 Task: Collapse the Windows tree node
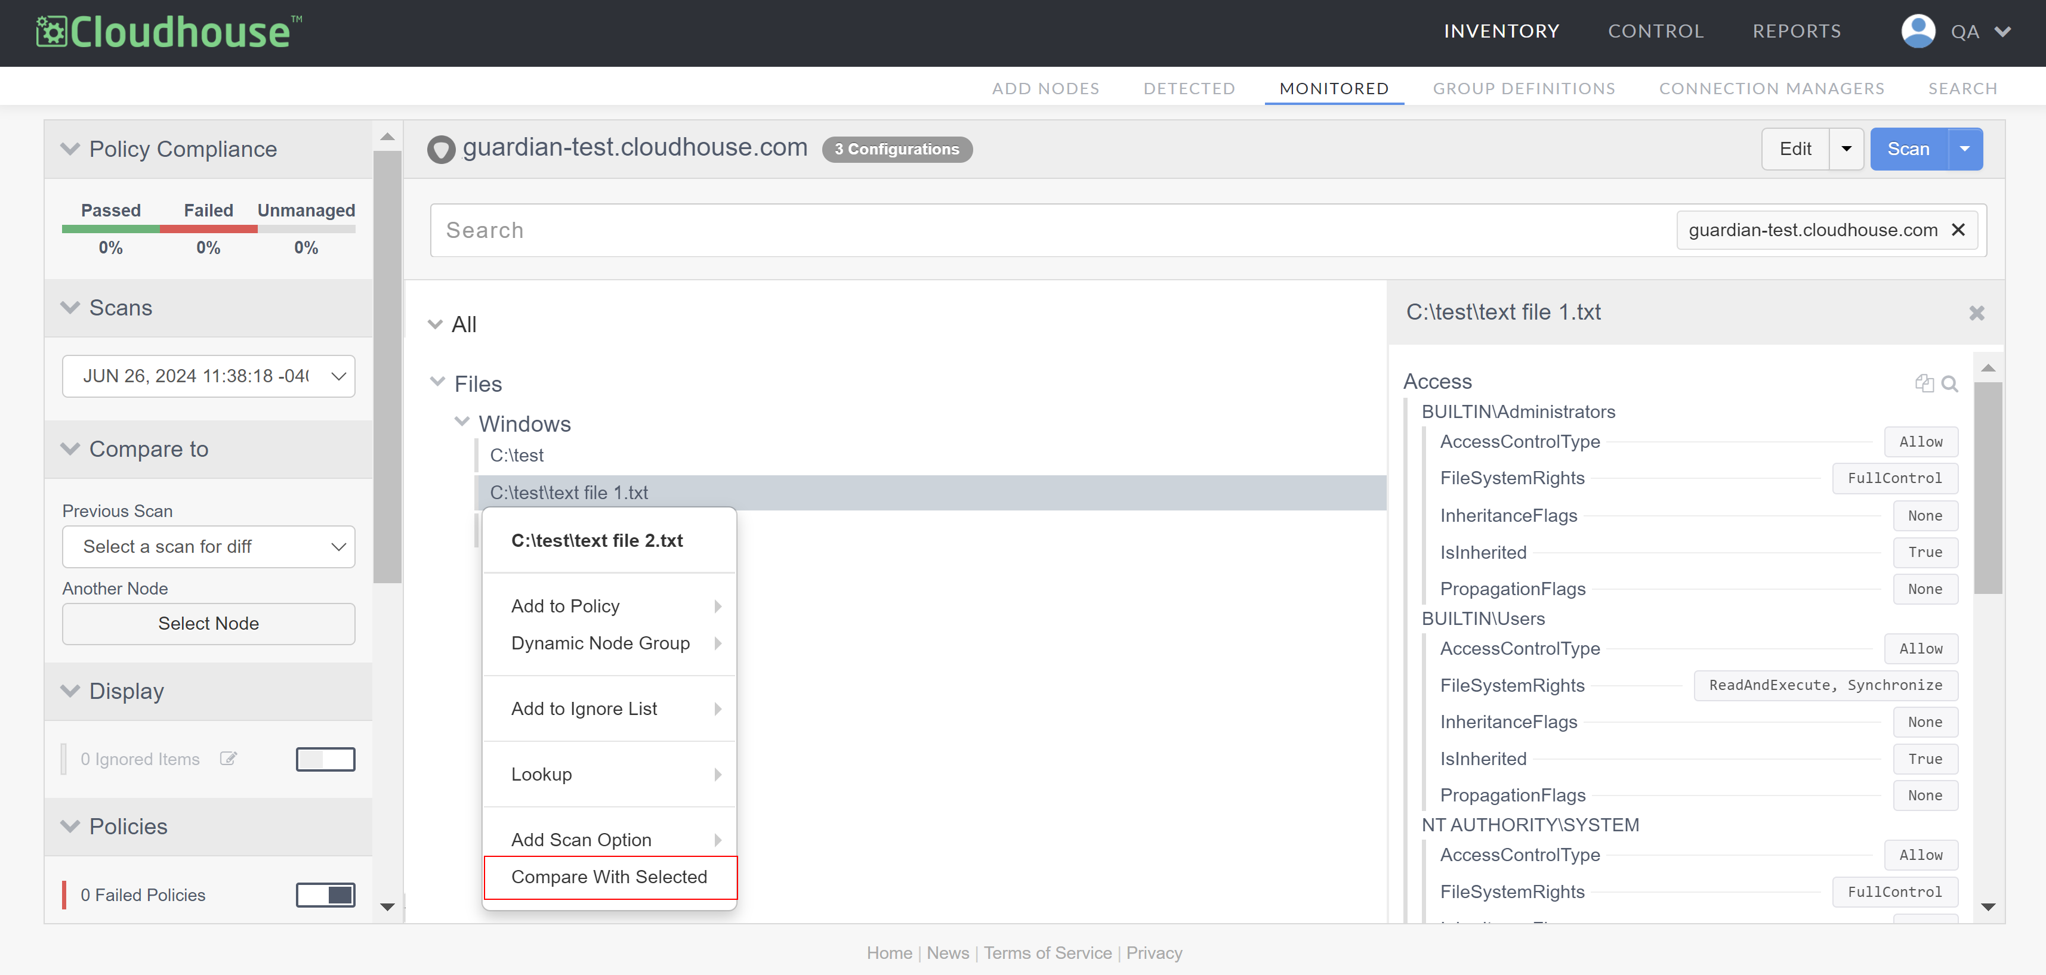[x=462, y=422]
